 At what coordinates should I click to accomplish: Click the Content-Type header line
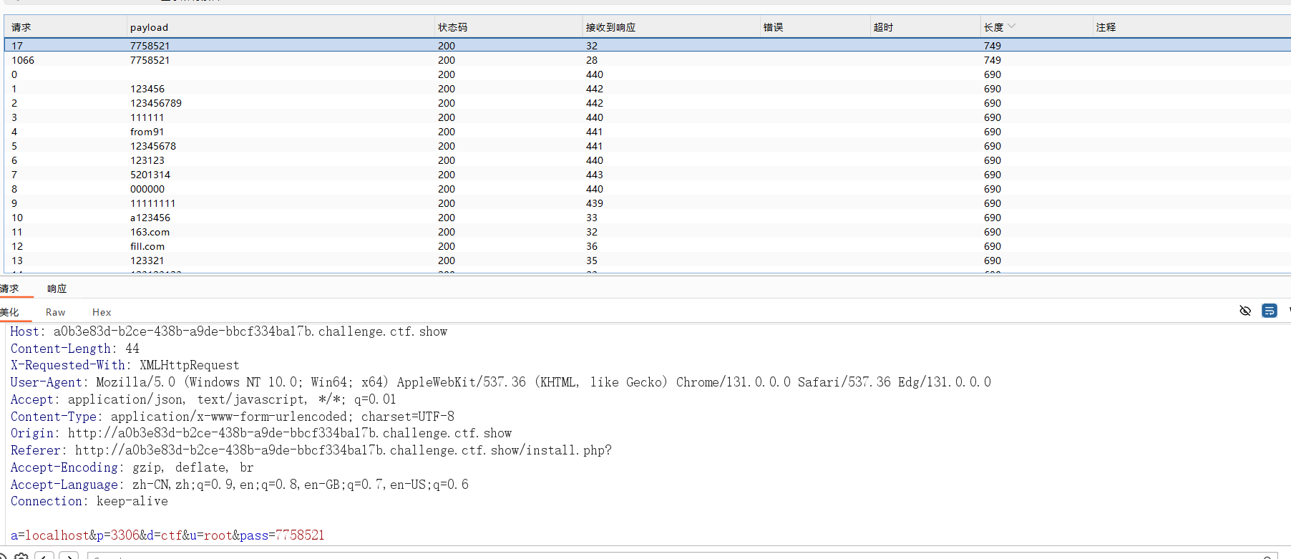pos(233,417)
